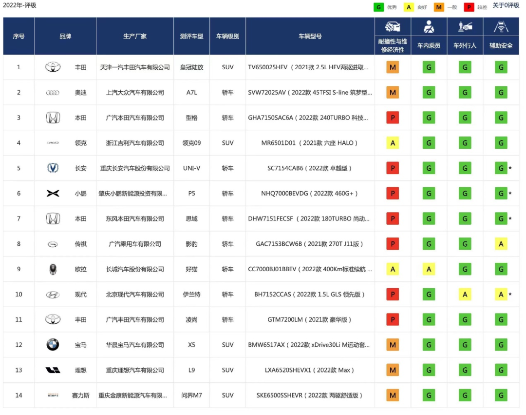Click the Audi rings logo in row 2
Screen dimensions: 526x415
coord(53,93)
